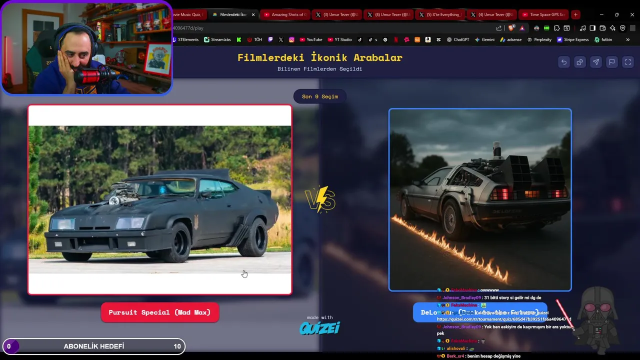Open the Stripe Express bookmark
This screenshot has width=640, height=360.
pos(572,39)
